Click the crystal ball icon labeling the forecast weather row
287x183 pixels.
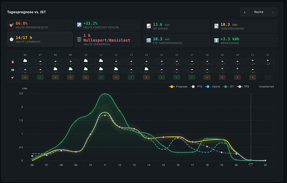coord(12,62)
